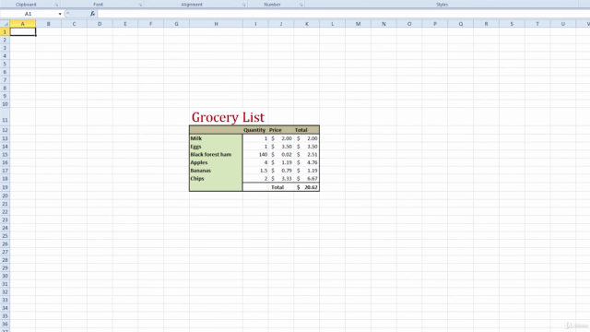
Task: Select the Price header cell
Action: point(281,130)
